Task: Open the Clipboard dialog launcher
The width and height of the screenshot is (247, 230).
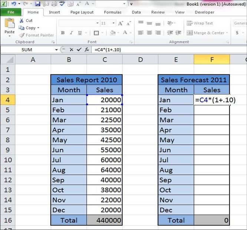Action: pyautogui.click(x=53, y=42)
